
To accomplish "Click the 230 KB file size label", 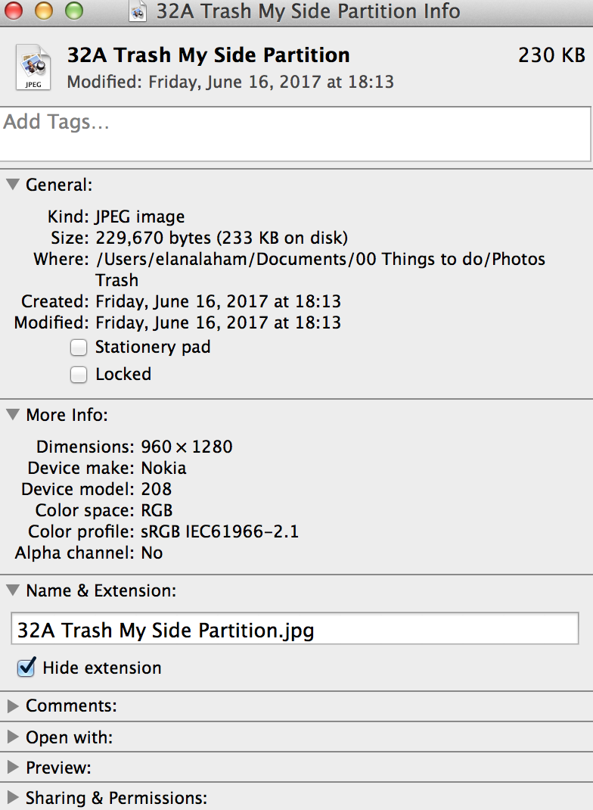I will point(551,55).
